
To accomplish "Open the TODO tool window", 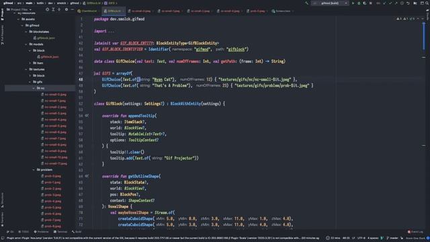I will coord(24,232).
